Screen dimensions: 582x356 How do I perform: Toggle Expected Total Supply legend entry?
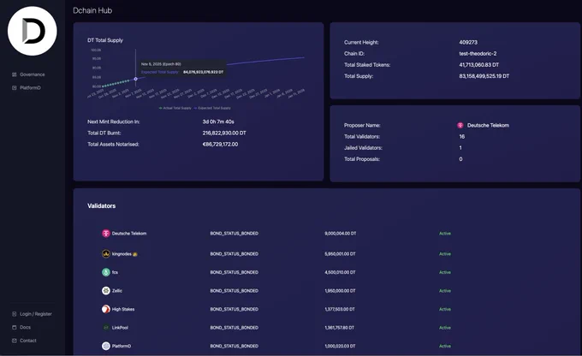click(x=212, y=108)
